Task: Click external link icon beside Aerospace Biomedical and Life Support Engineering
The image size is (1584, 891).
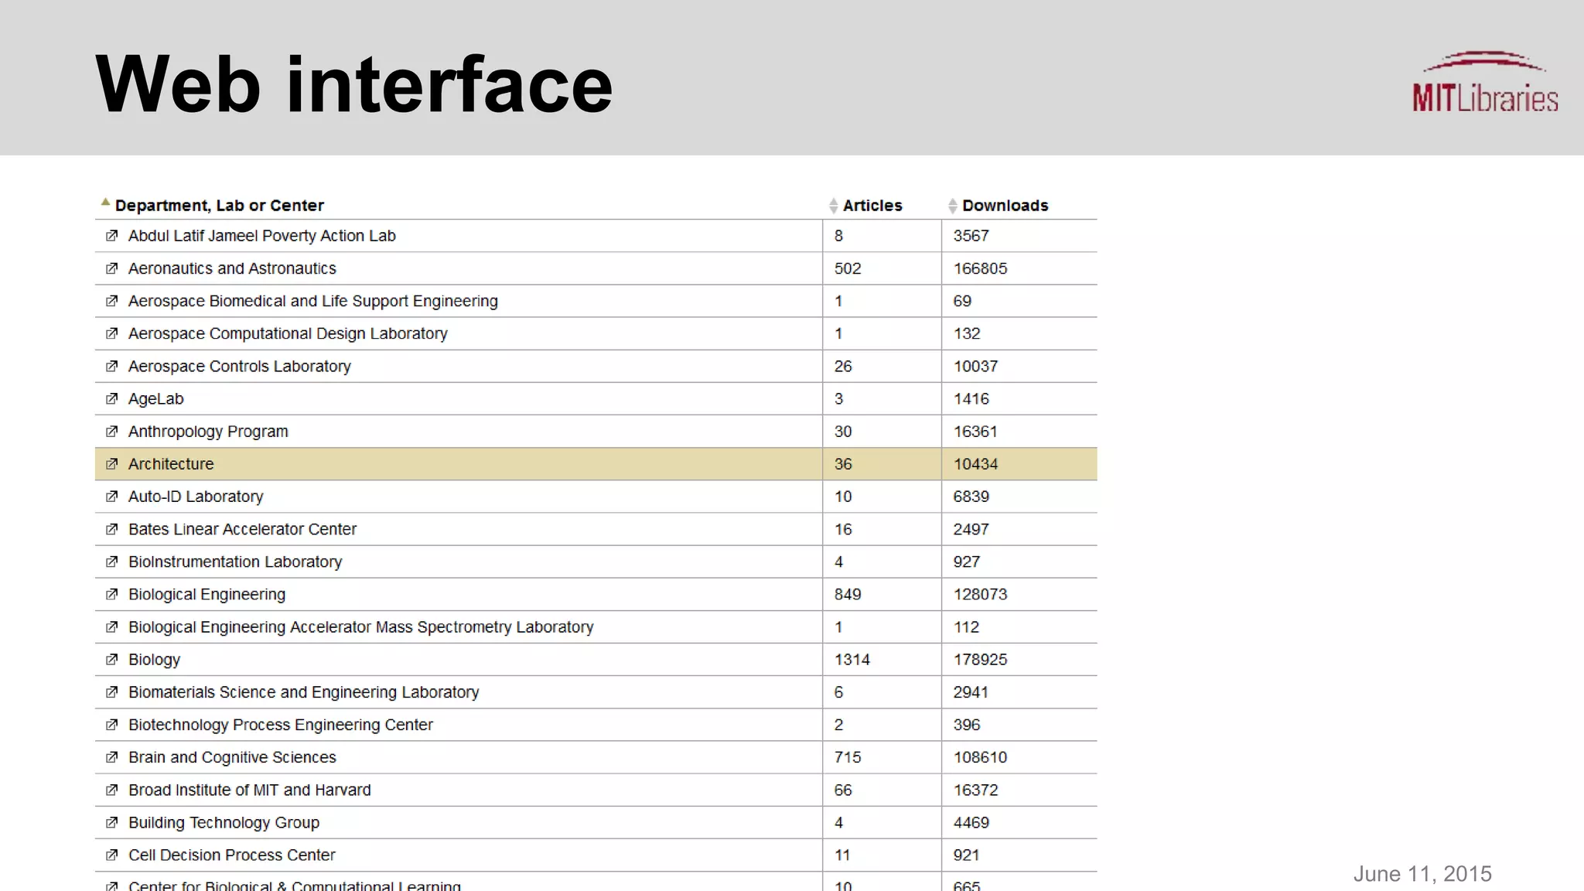Action: tap(112, 301)
